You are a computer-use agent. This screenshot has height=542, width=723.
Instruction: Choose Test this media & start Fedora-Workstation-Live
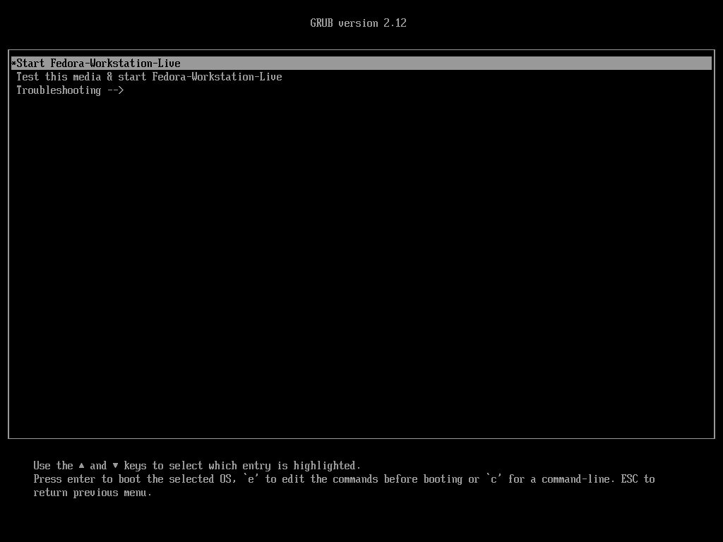tap(149, 77)
